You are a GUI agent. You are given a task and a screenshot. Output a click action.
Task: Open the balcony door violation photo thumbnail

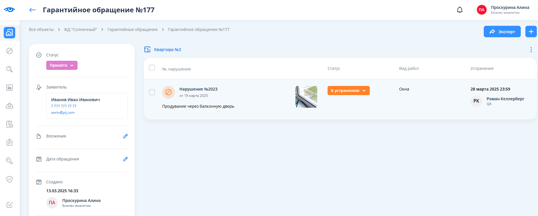[x=306, y=97]
